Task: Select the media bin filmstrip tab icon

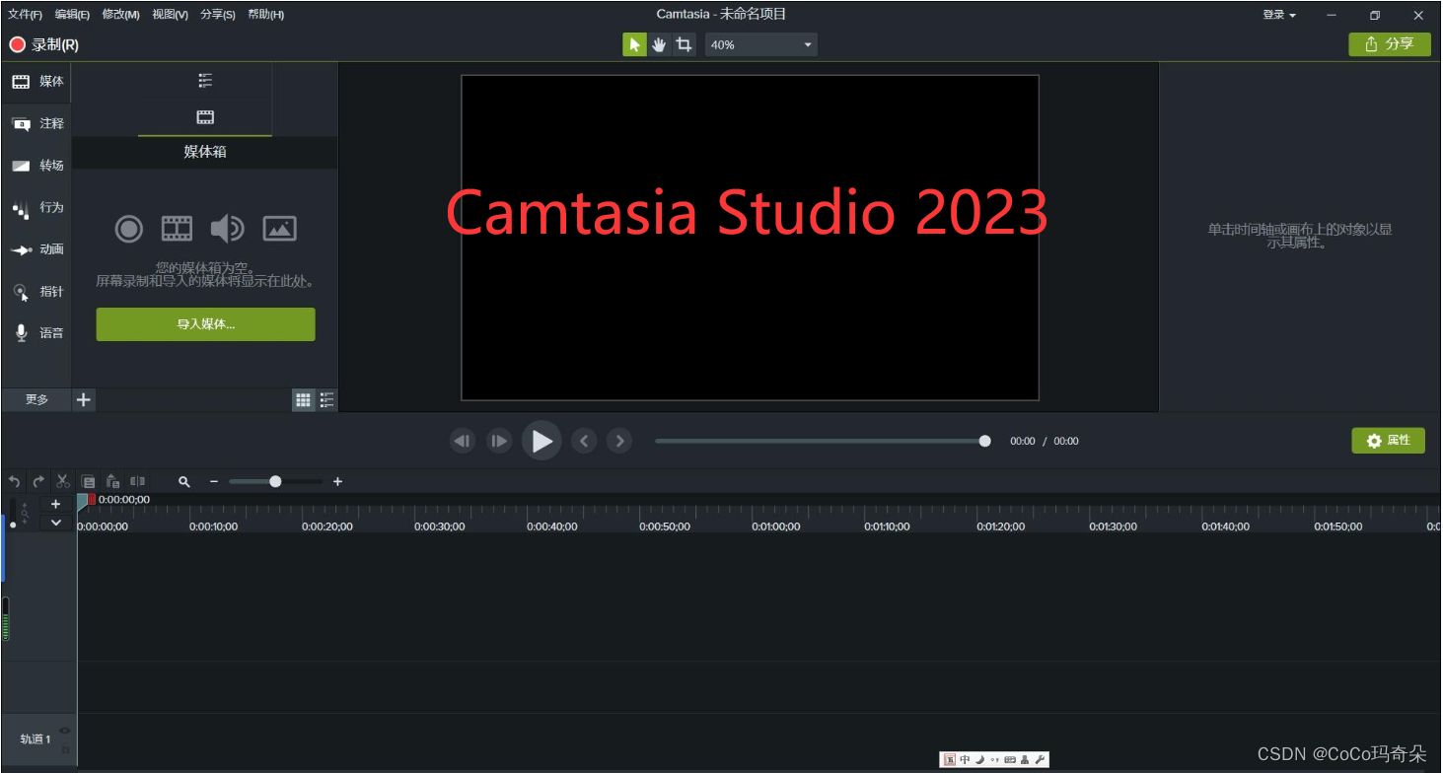Action: [x=205, y=117]
